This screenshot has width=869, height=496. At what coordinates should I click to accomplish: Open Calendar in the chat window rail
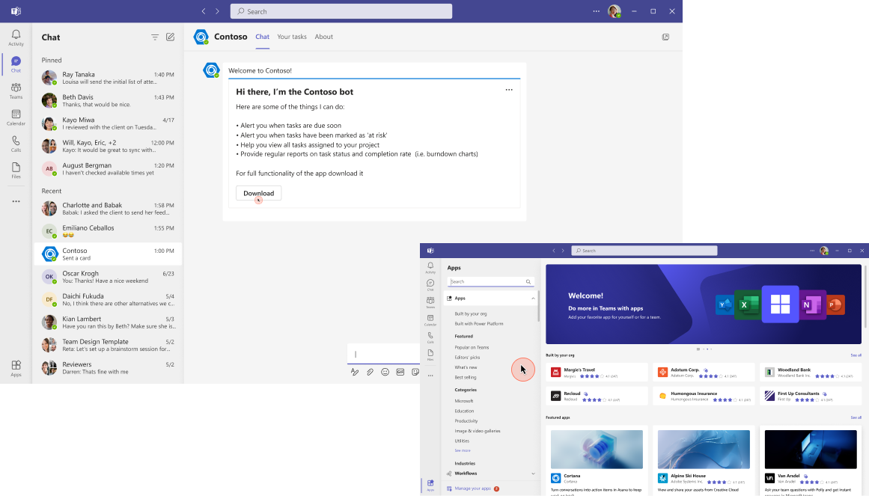[x=16, y=117]
